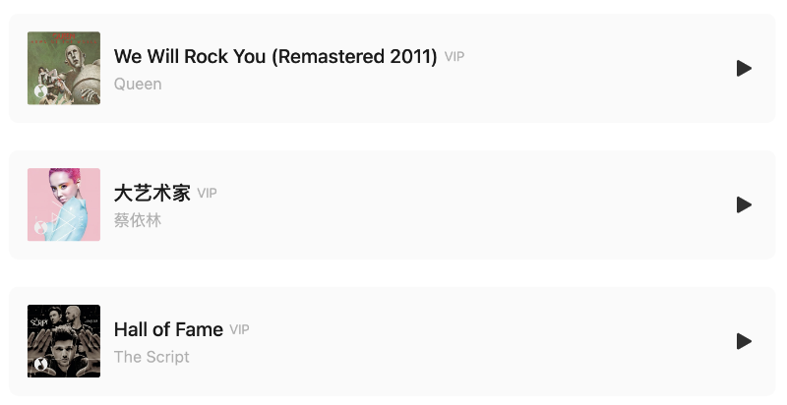Visit The Script artist name
This screenshot has width=787, height=405.
coord(151,357)
